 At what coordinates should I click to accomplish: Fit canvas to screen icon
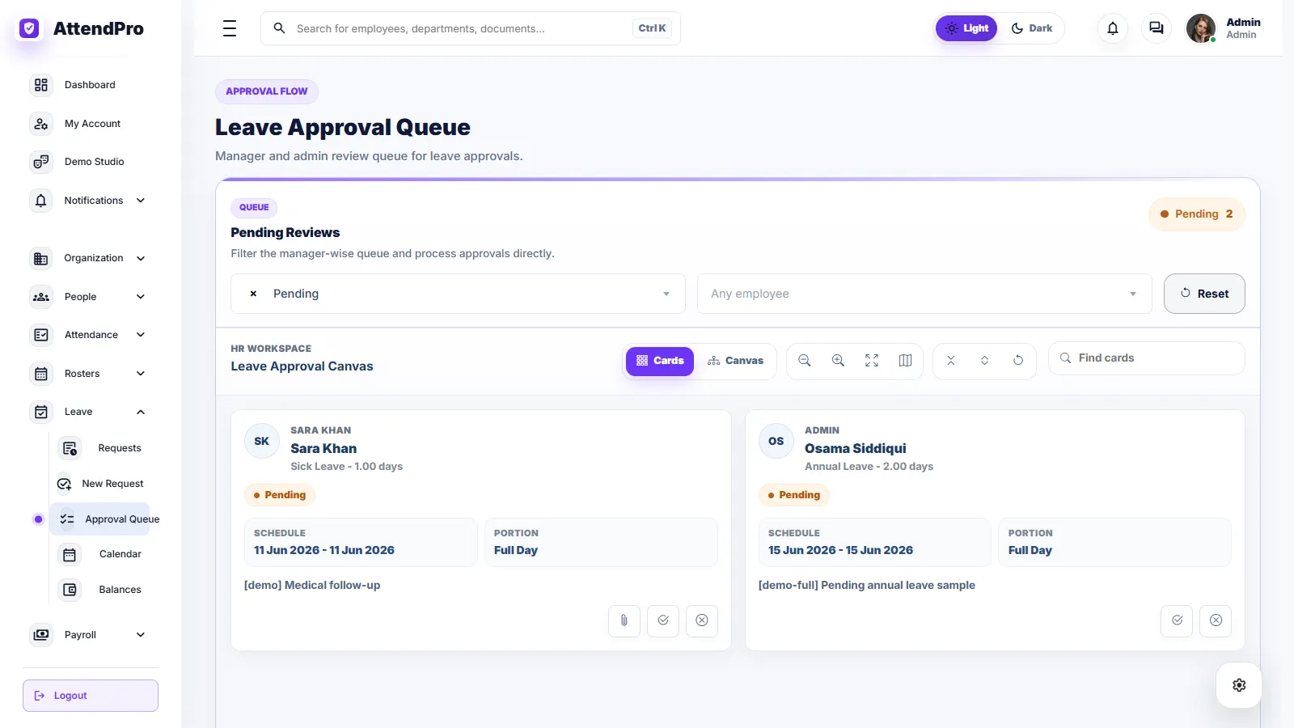point(872,361)
